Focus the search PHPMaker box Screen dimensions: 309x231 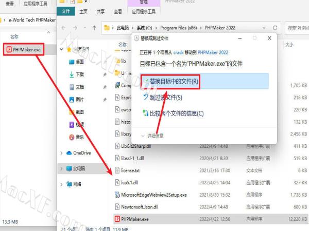coord(297,28)
